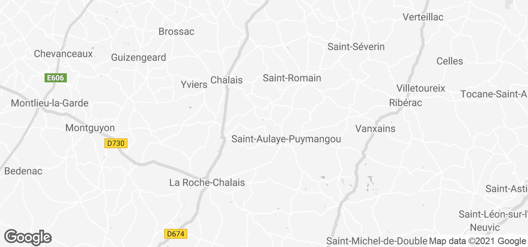This screenshot has height=247, width=528.
Task: Click the D730 road marker
Action: 116,143
